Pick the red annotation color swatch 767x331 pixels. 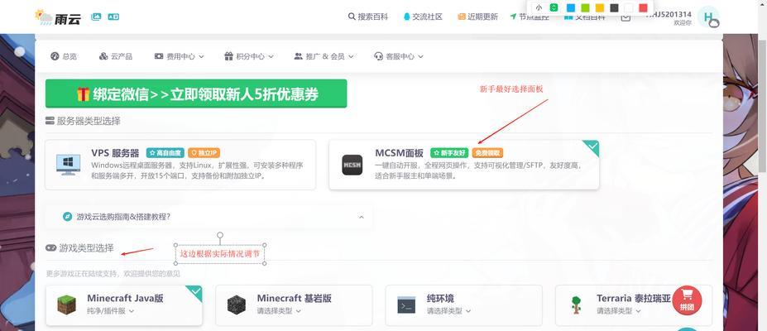pyautogui.click(x=643, y=7)
